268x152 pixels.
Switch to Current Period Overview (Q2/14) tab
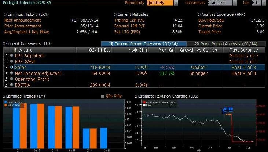pos(144,44)
